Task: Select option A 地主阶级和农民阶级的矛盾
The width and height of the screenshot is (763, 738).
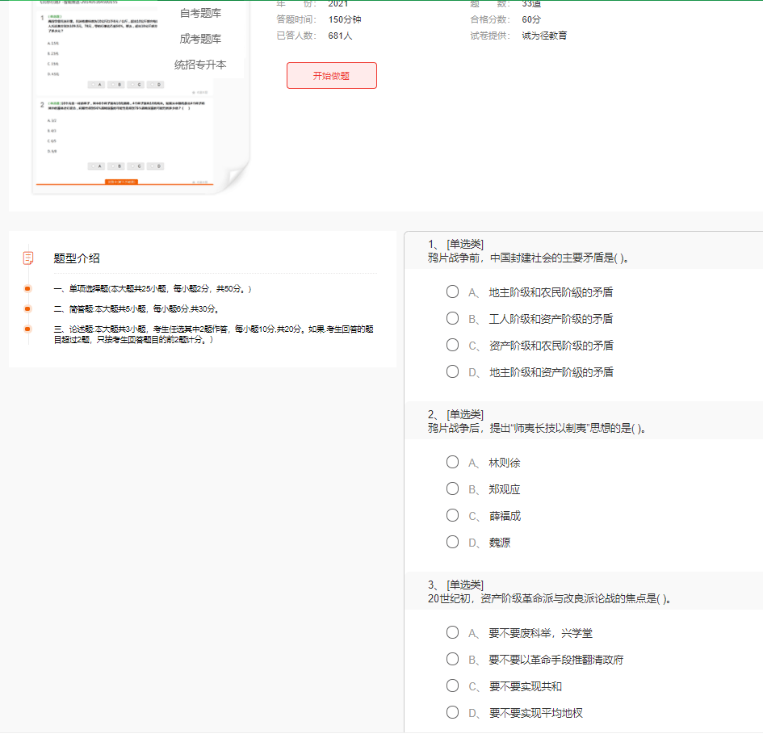Action: (x=452, y=292)
